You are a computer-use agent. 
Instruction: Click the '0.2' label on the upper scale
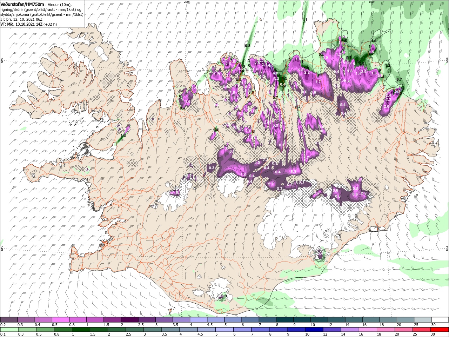[2, 325]
